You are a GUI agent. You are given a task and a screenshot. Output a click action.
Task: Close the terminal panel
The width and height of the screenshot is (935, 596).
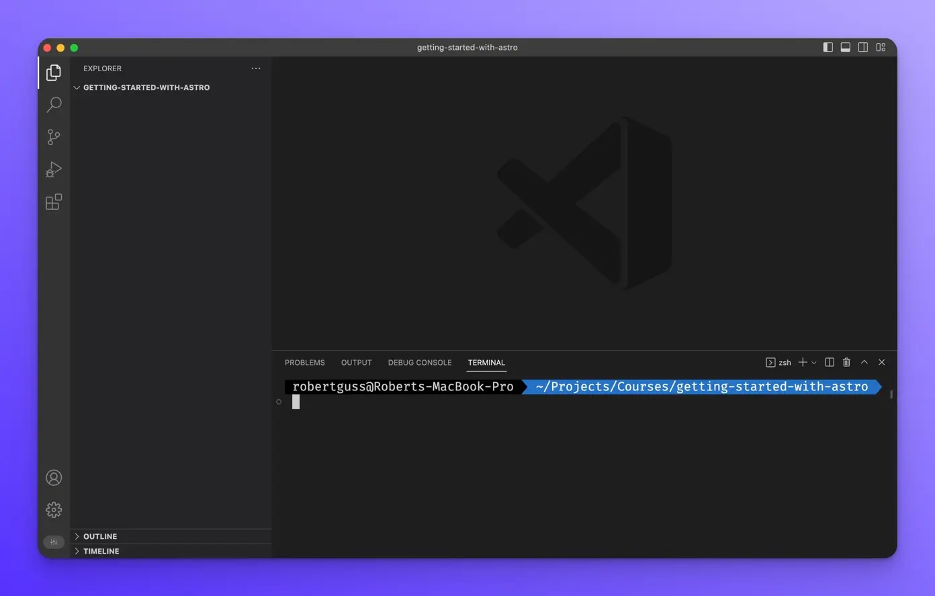882,362
